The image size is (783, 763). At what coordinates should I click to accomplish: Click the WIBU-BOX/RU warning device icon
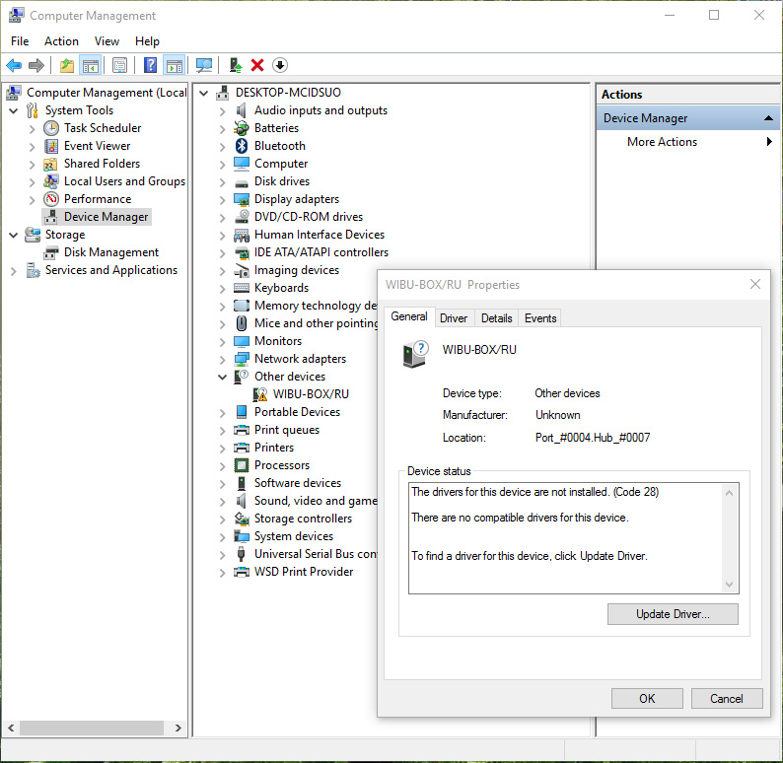[259, 394]
